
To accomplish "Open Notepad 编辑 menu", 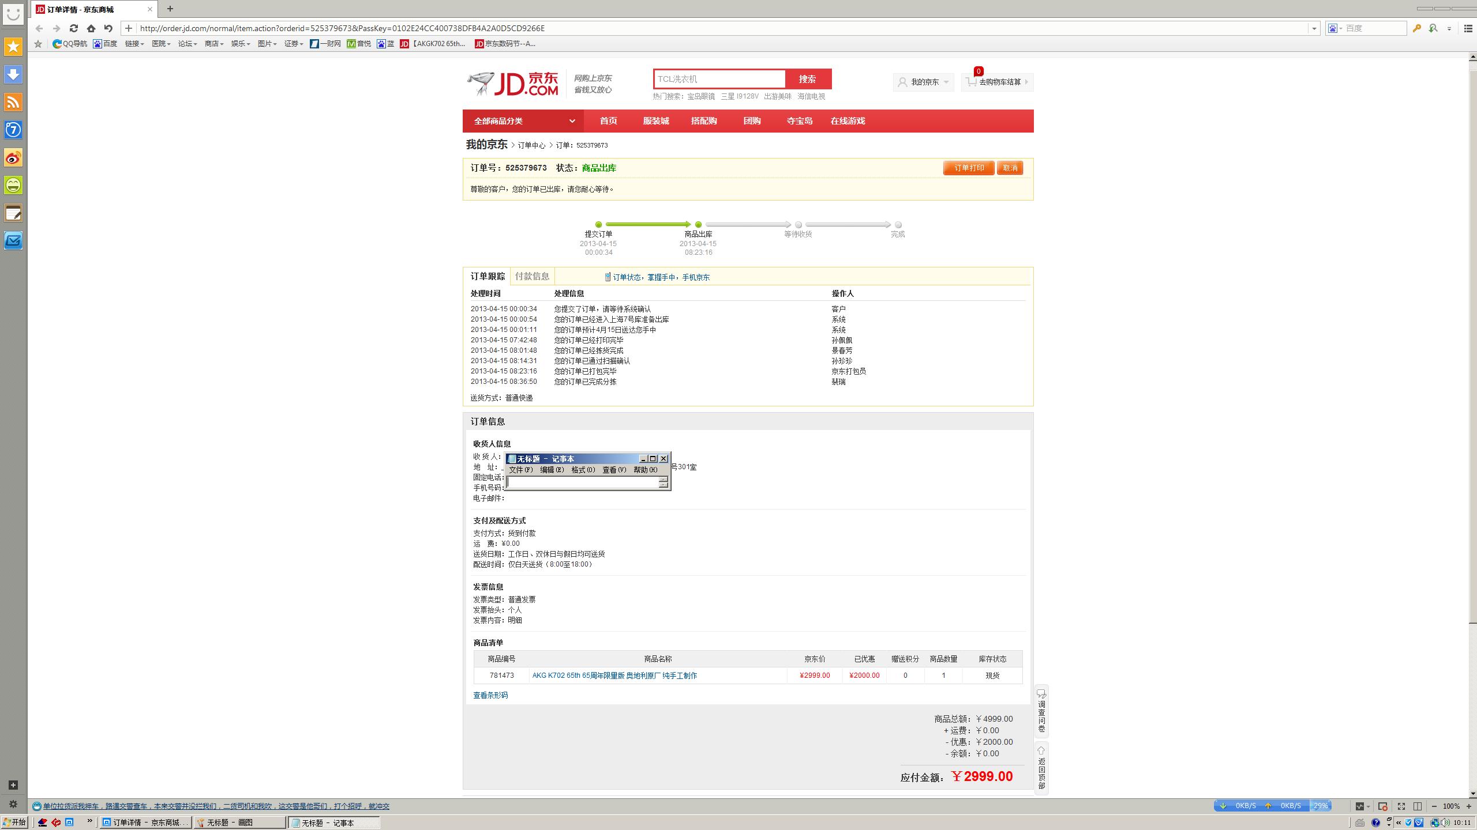I will (x=552, y=470).
